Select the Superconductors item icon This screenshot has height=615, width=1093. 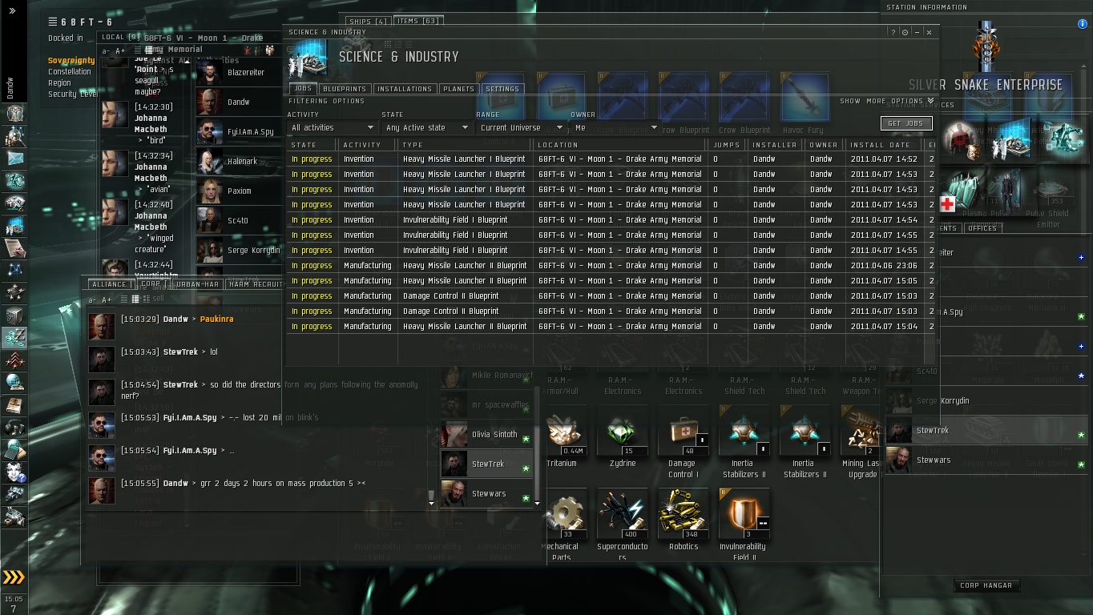click(x=623, y=515)
